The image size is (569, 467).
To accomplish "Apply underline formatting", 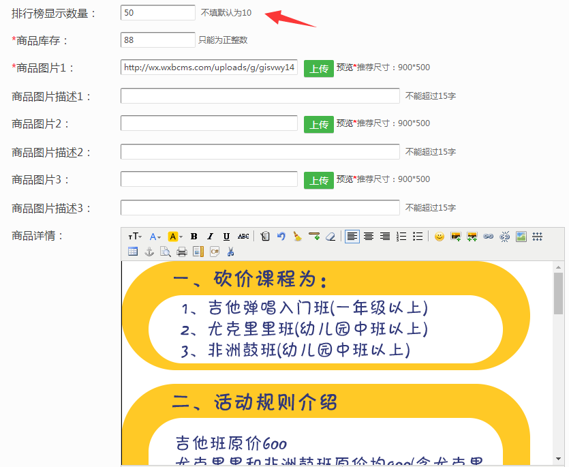I will pos(226,237).
